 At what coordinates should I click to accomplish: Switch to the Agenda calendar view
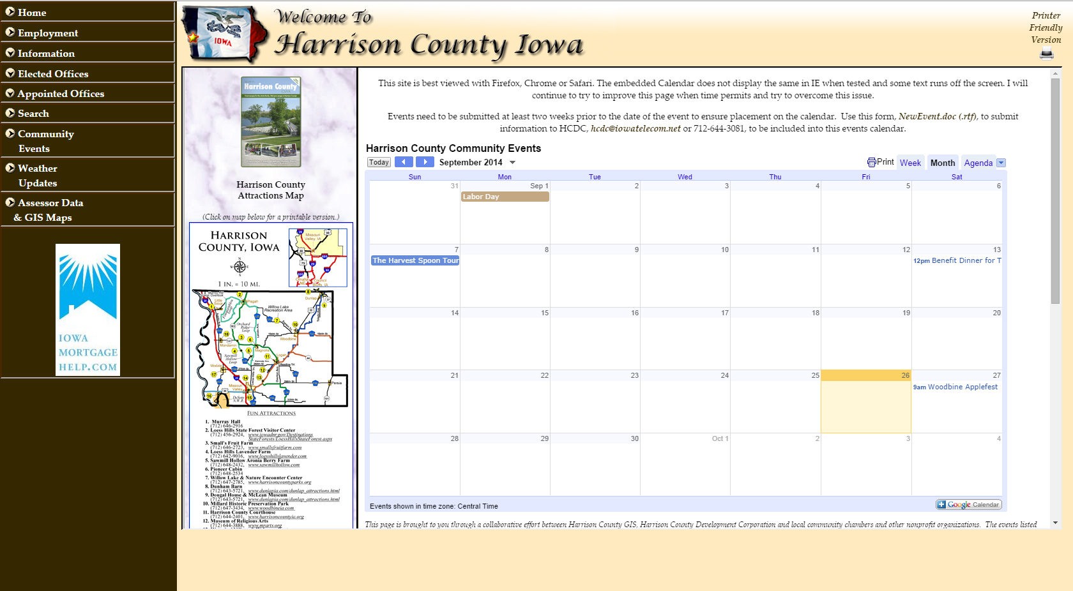click(x=978, y=163)
